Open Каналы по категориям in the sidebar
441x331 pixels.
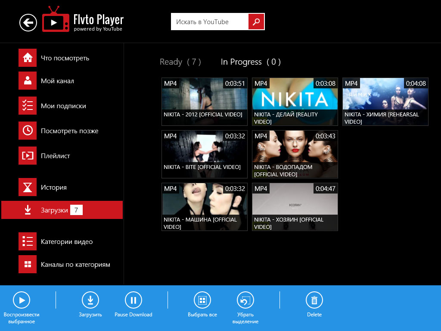click(x=65, y=264)
